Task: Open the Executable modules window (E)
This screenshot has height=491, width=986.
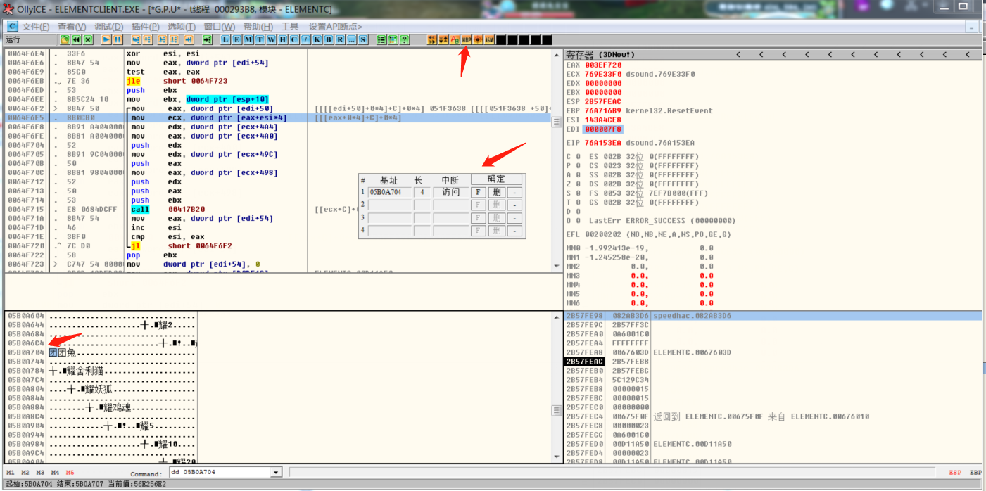Action: click(x=237, y=39)
